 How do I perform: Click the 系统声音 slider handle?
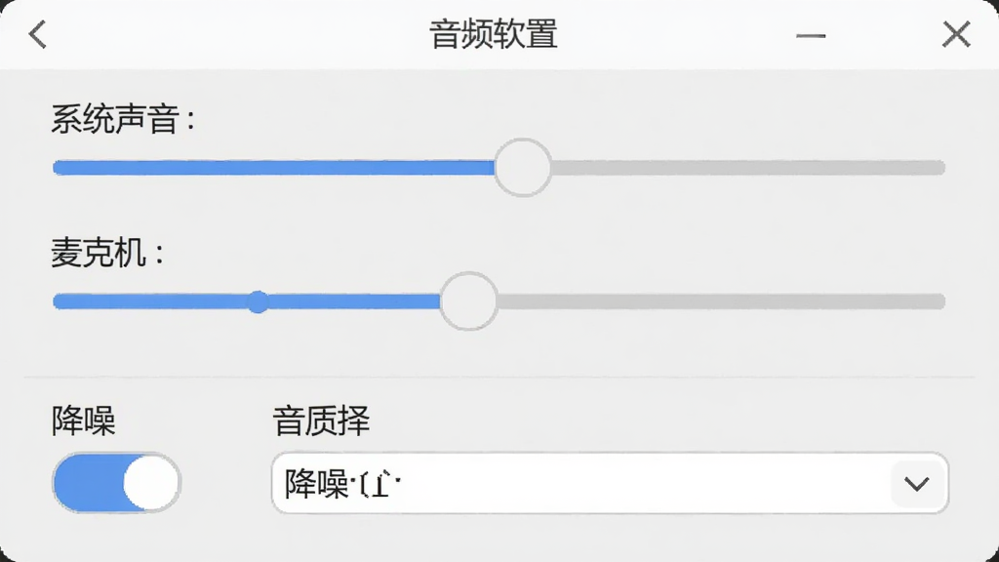[x=523, y=168]
